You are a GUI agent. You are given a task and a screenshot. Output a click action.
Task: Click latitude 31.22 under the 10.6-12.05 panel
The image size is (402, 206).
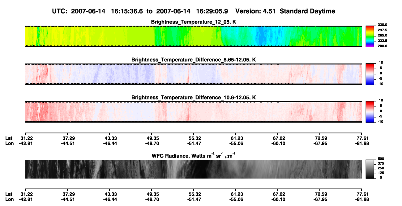coord(26,138)
